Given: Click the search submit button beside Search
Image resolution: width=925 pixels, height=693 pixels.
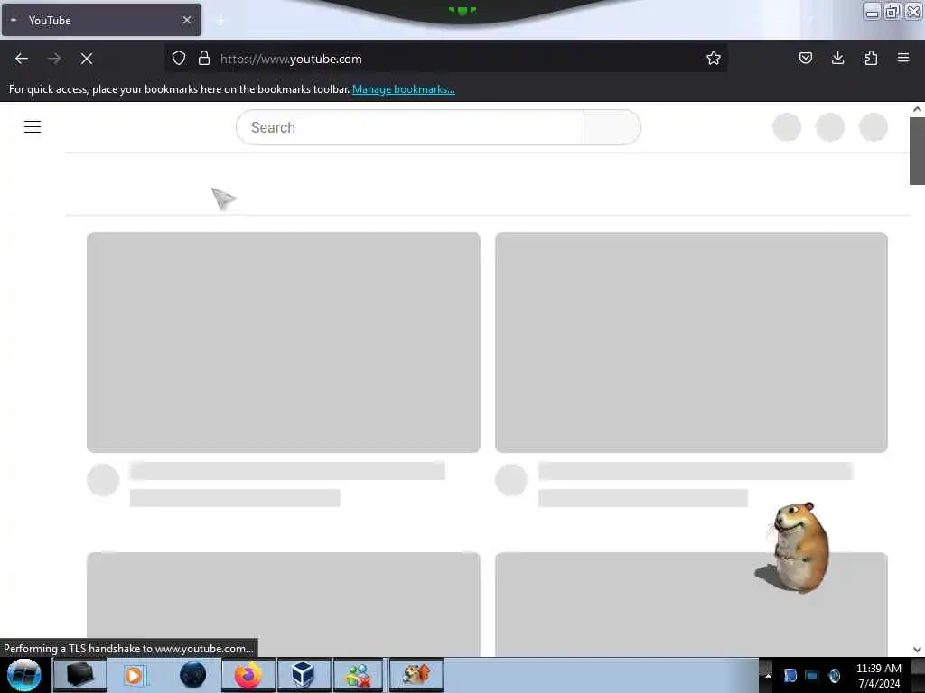Looking at the screenshot, I should [612, 127].
